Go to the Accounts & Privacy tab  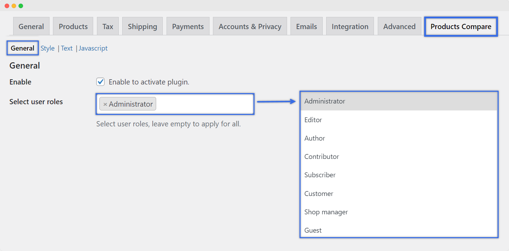250,27
